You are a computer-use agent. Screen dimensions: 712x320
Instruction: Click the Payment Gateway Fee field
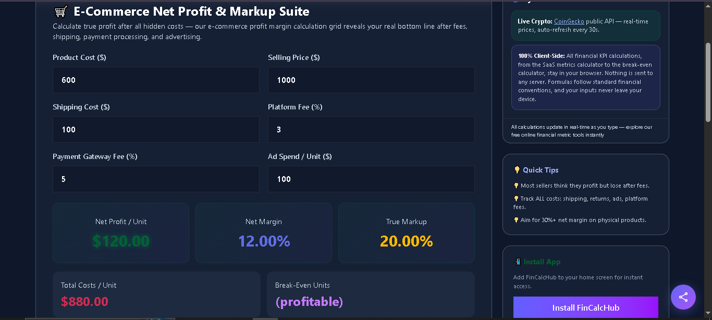pos(156,179)
